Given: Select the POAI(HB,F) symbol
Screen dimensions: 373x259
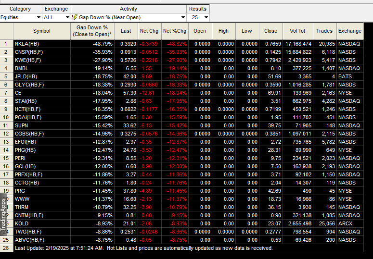Looking at the screenshot, I should coord(28,117).
